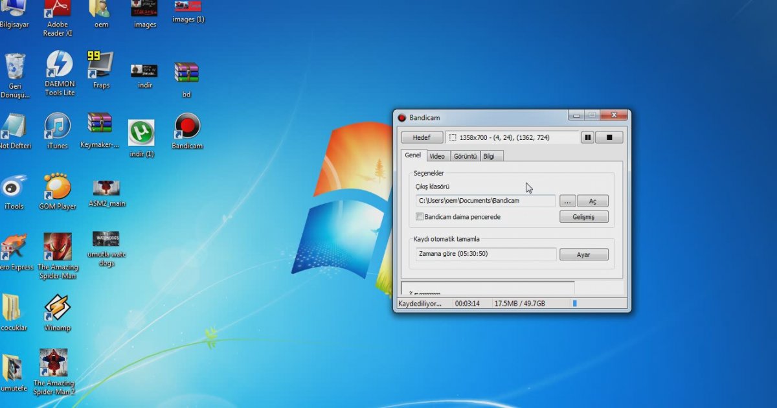The height and width of the screenshot is (408, 777).
Task: Select the oem user folder icon
Action: click(x=101, y=16)
